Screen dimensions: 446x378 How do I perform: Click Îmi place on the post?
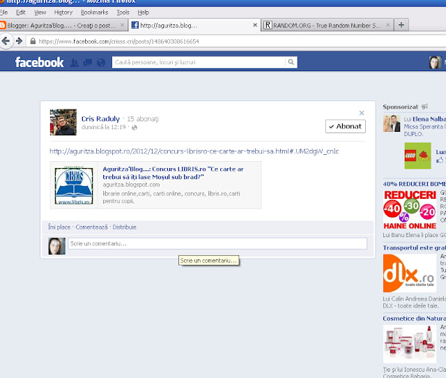coord(59,227)
